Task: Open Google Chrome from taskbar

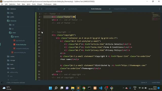Action: pos(84,88)
